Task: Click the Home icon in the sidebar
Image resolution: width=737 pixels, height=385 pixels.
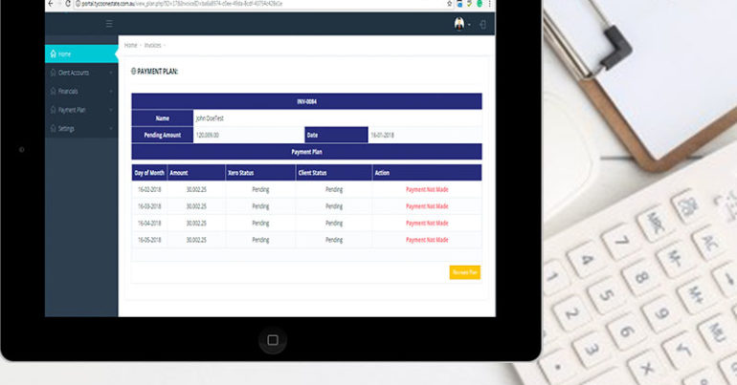Action: tap(53, 53)
